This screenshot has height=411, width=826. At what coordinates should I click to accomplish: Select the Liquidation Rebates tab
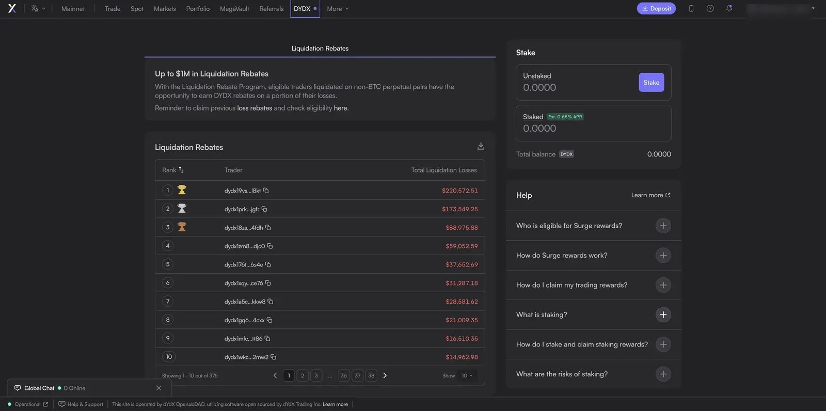pos(320,49)
